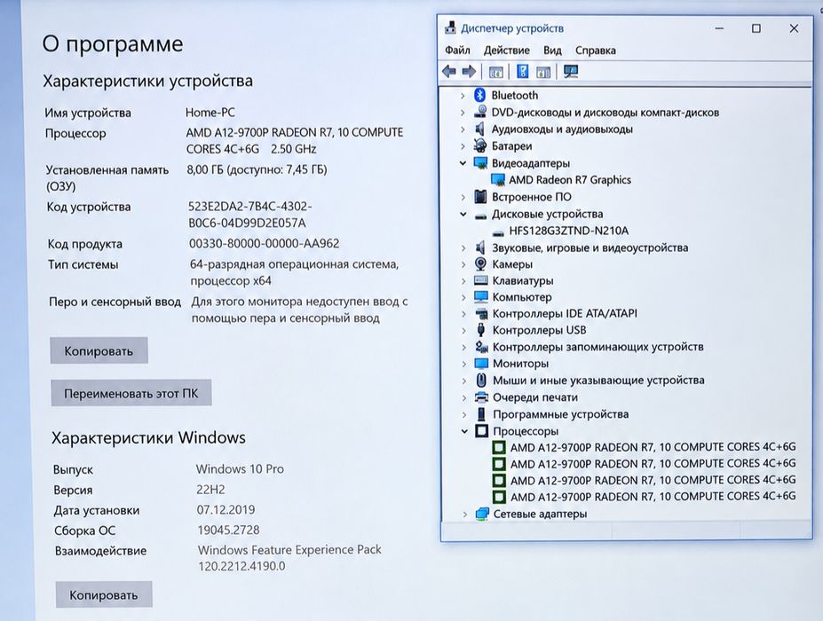Screen dimensions: 823x621
Task: Collapse the Процессоры node
Action: pyautogui.click(x=464, y=431)
